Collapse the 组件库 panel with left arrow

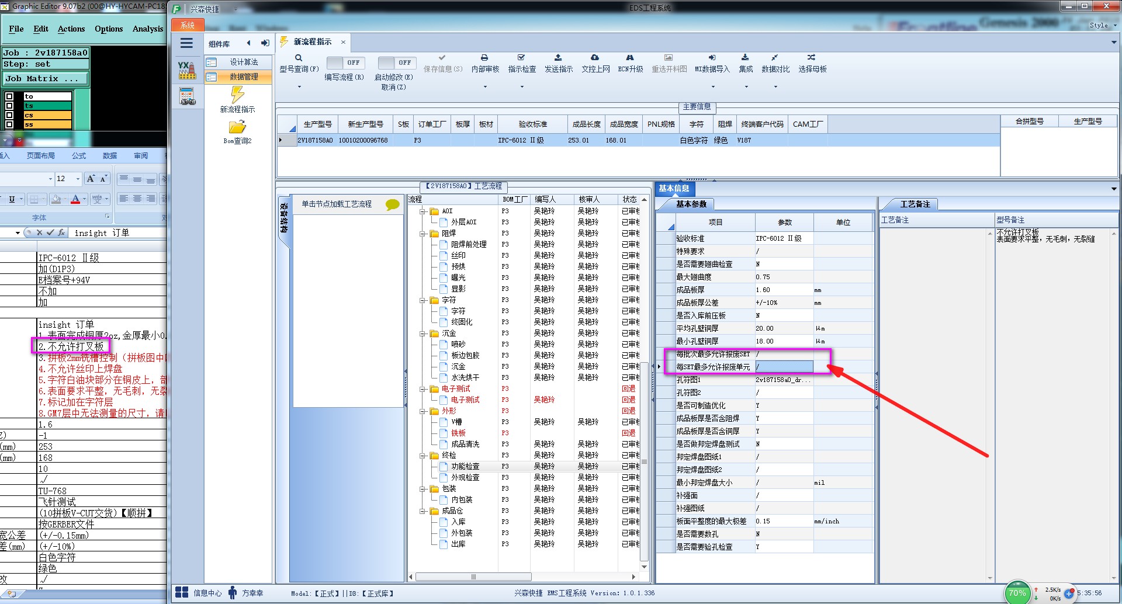[249, 43]
